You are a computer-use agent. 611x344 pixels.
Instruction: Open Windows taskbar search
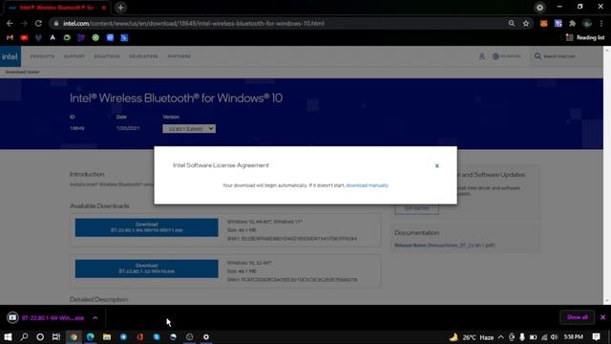[x=24, y=337]
